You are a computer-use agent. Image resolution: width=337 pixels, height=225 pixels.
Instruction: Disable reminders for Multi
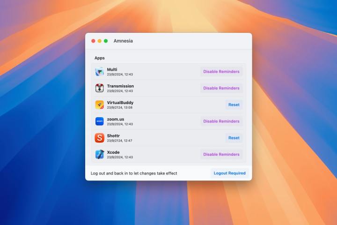[x=221, y=72]
